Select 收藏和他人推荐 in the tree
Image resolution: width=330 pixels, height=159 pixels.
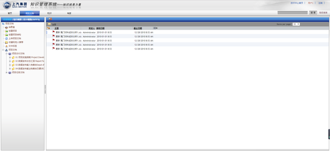point(16,42)
